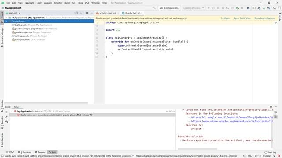Open the Loading Devices dropdown

[x=193, y=8]
